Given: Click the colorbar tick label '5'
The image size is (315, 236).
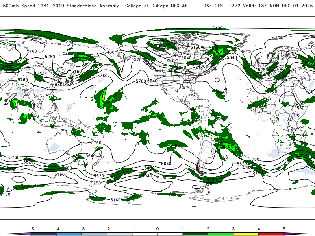Looking at the screenshot, I should click(x=284, y=229).
